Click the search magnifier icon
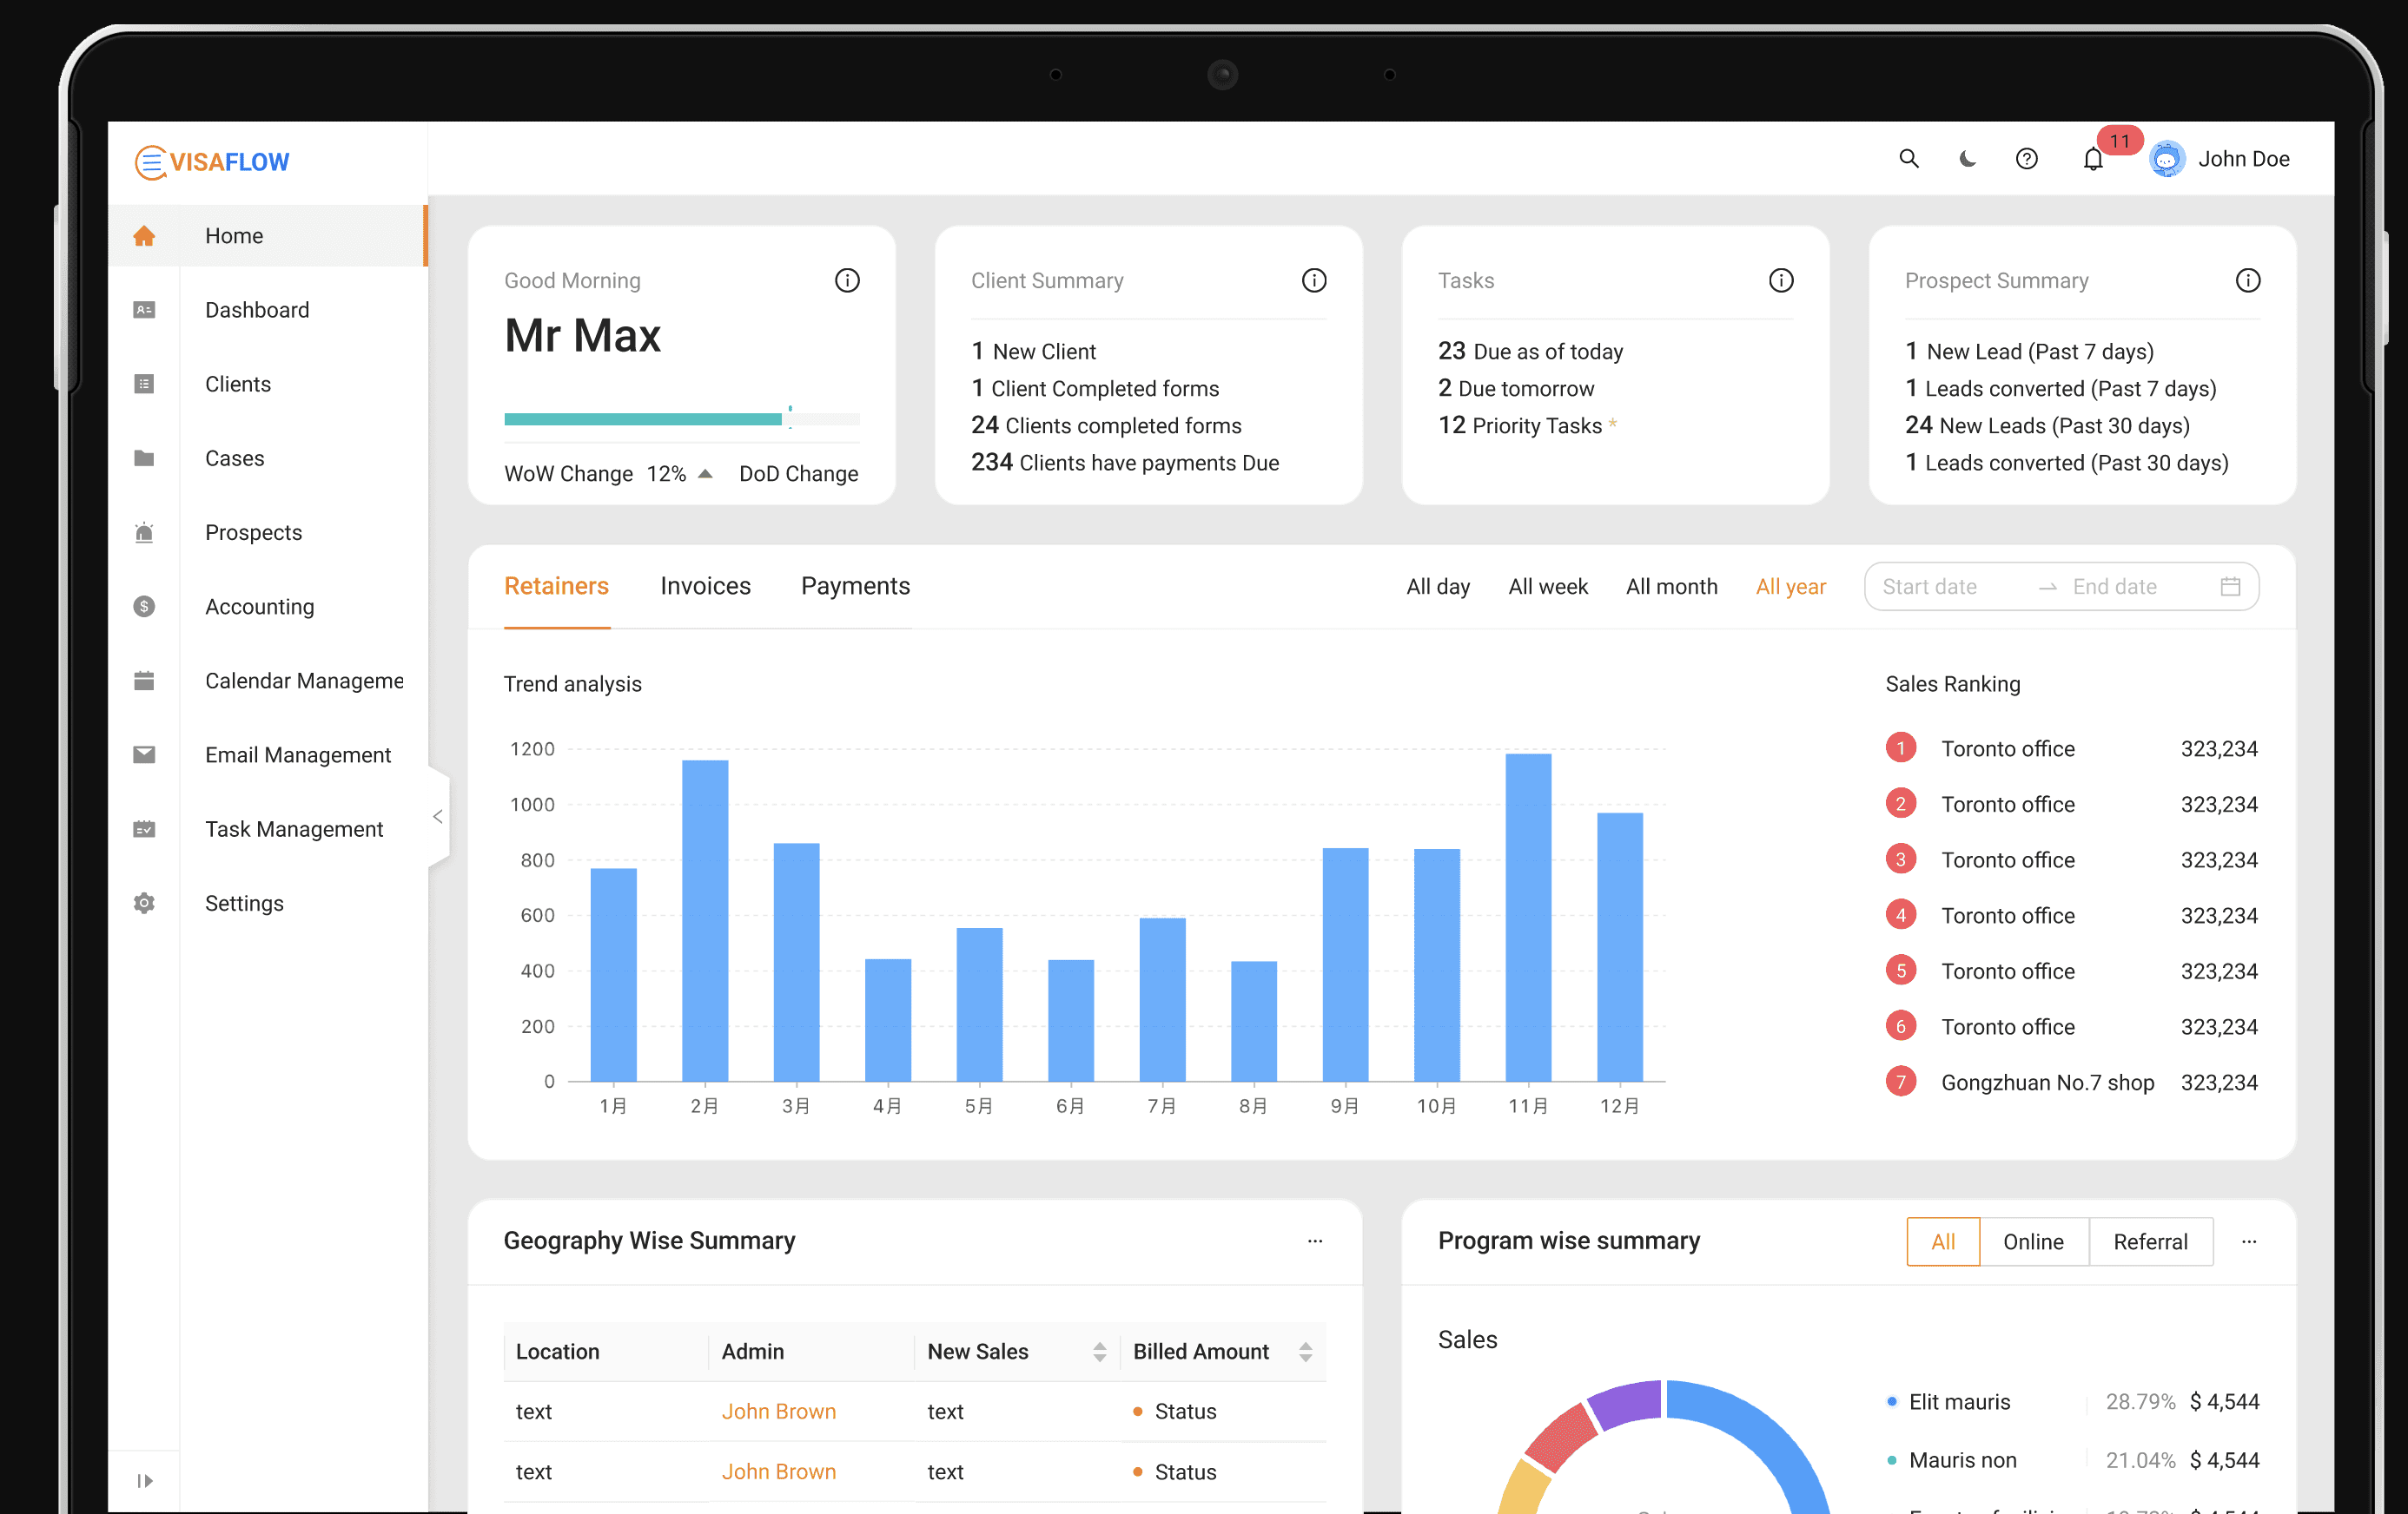The height and width of the screenshot is (1514, 2408). click(x=1908, y=159)
